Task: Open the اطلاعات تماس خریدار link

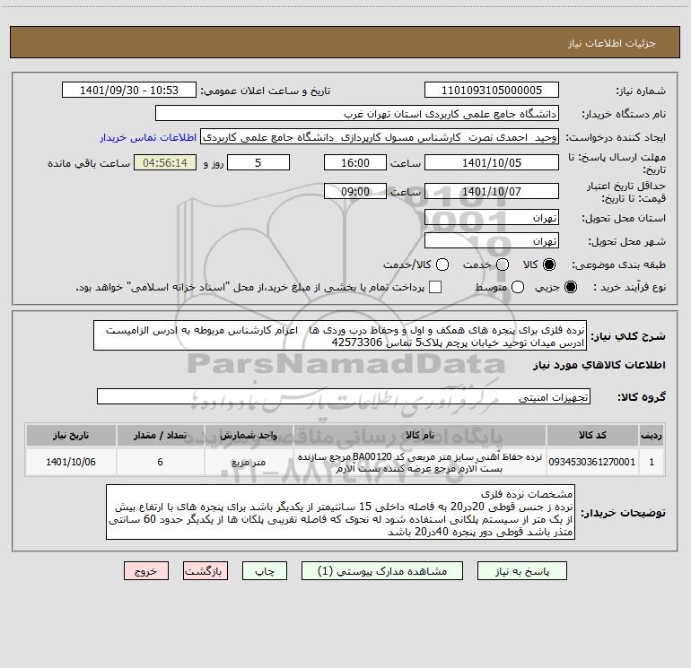Action: (x=148, y=137)
